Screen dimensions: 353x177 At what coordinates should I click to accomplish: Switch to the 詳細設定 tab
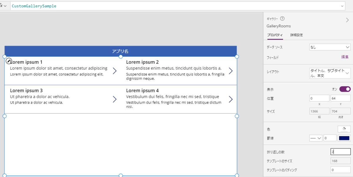click(x=297, y=35)
